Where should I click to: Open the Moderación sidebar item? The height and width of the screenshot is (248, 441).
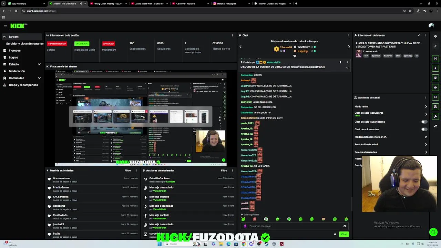point(22,71)
